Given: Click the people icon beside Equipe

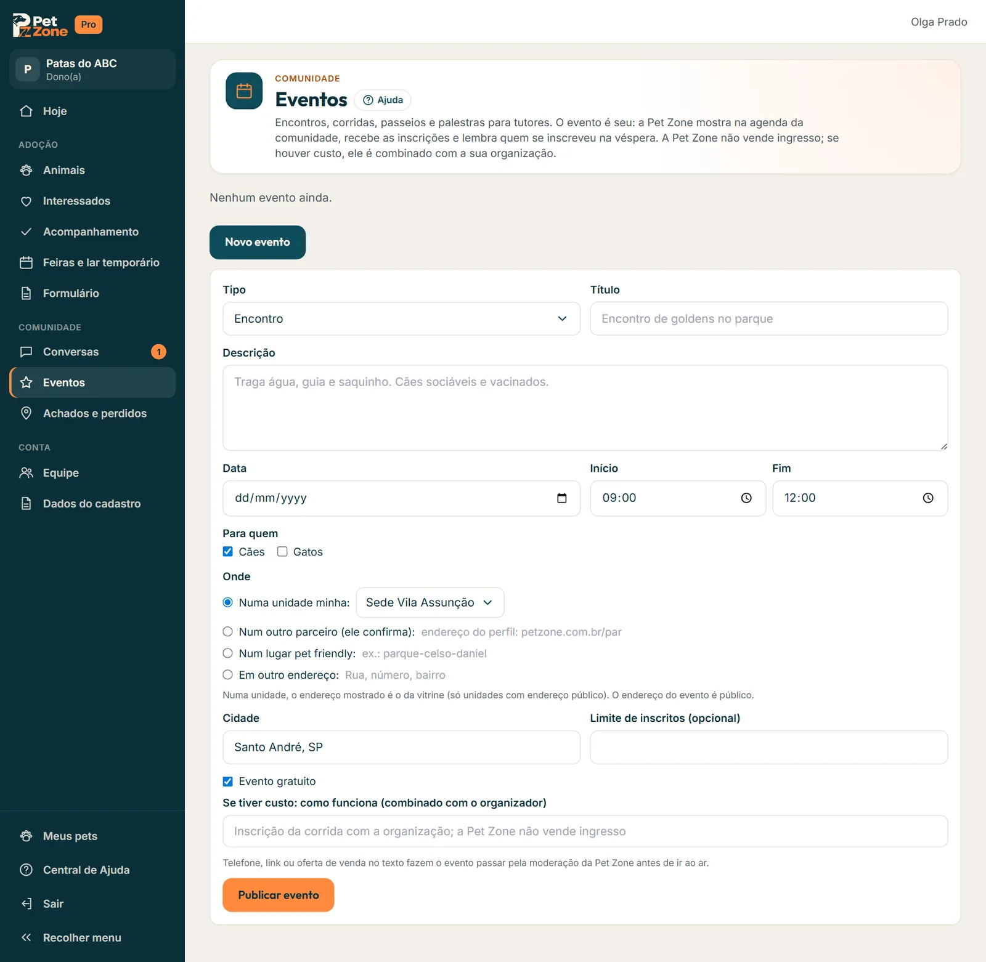Looking at the screenshot, I should pos(26,473).
